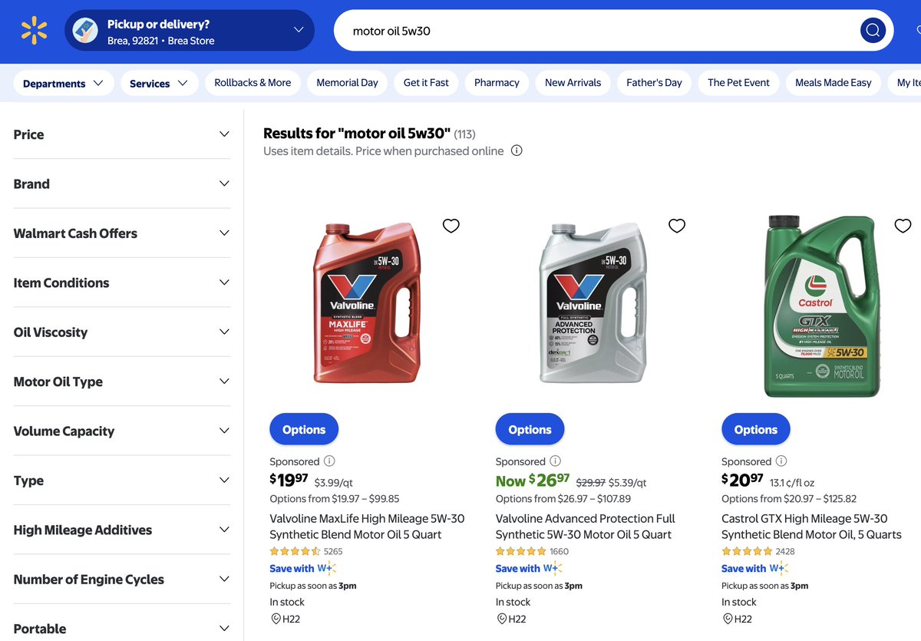Click the 2428 star rating reviews

(x=758, y=551)
